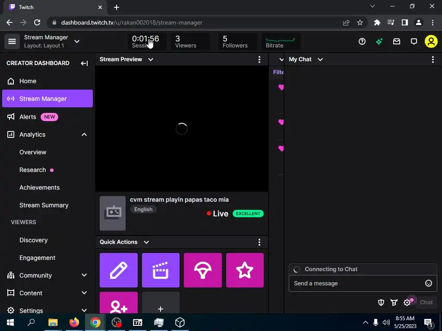
Task: Open the whispers speech-bubble icon
Action: click(x=414, y=42)
